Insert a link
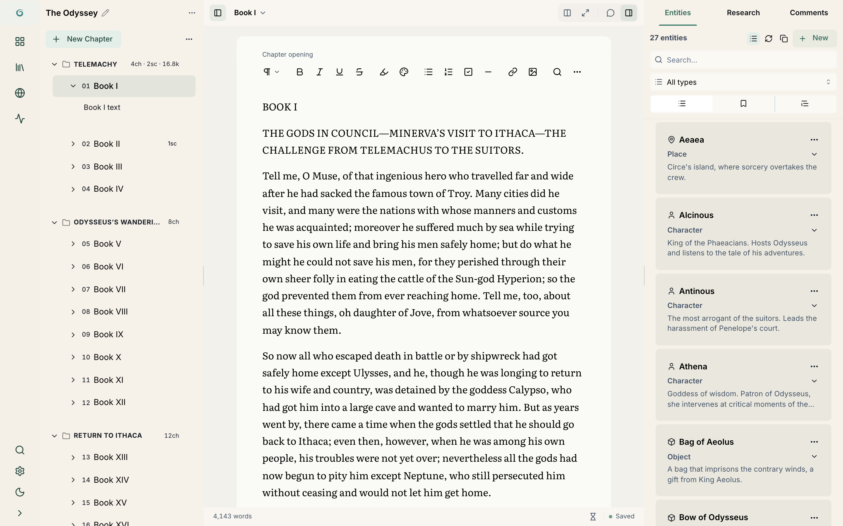This screenshot has height=526, width=843. click(x=513, y=72)
